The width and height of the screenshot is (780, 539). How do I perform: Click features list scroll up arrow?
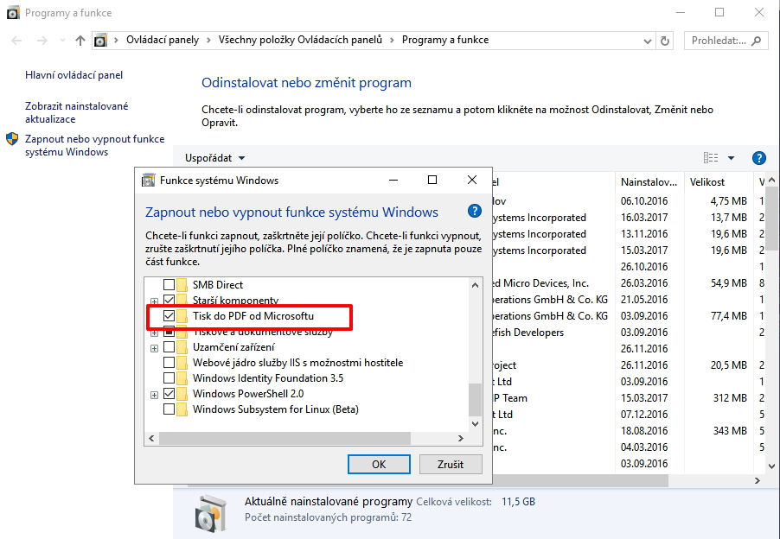coord(475,285)
